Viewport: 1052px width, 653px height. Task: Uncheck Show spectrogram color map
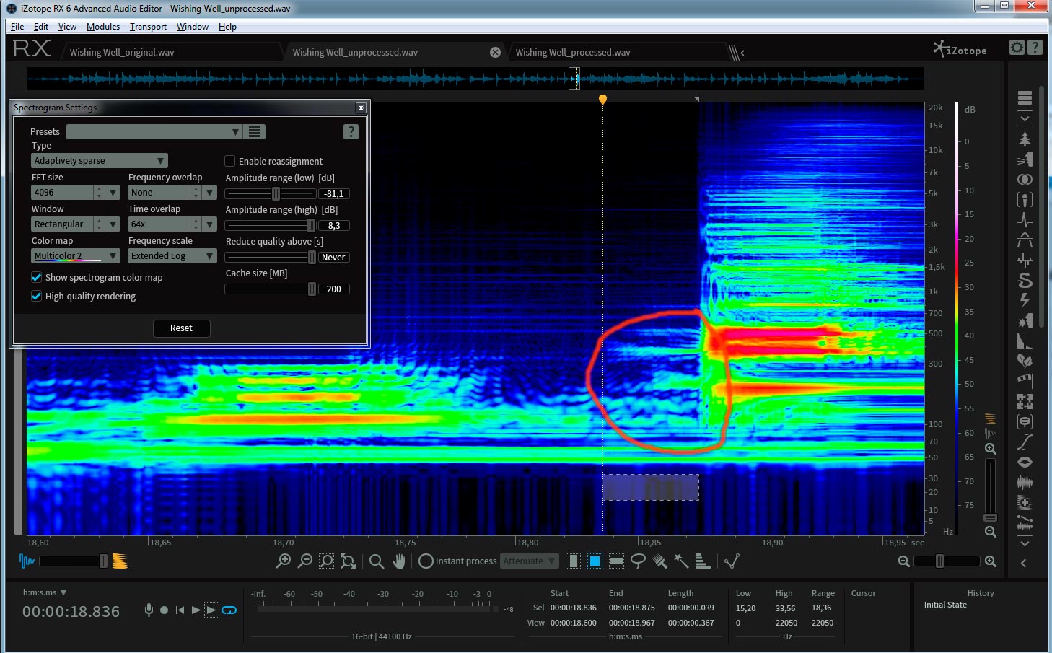pos(37,277)
